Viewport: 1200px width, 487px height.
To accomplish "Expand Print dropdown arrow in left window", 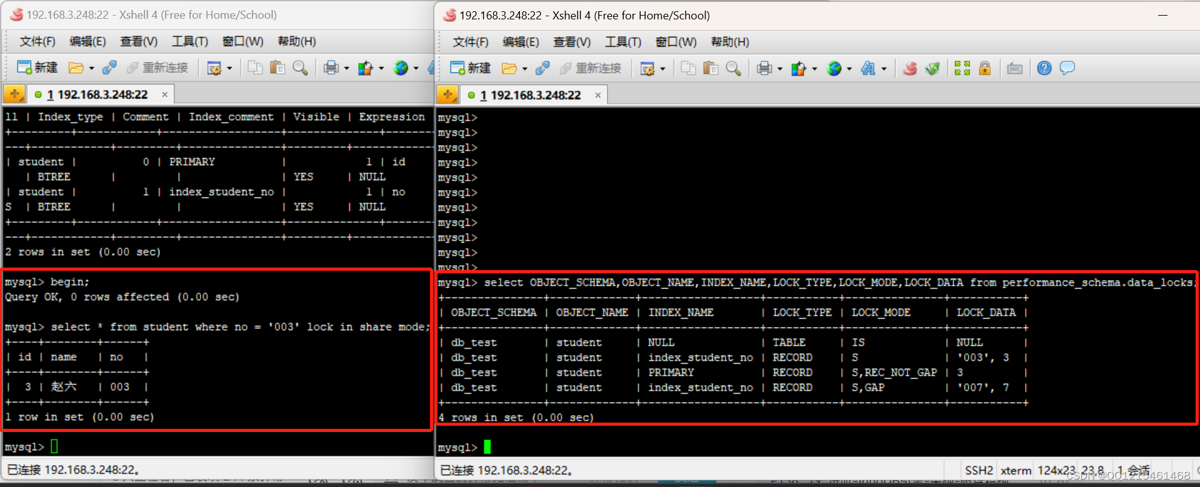I will pyautogui.click(x=346, y=68).
